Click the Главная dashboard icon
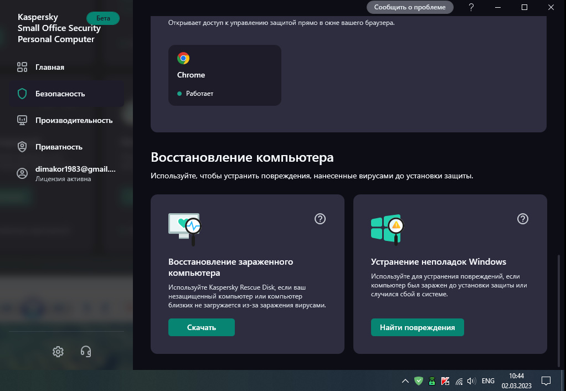 [x=22, y=67]
